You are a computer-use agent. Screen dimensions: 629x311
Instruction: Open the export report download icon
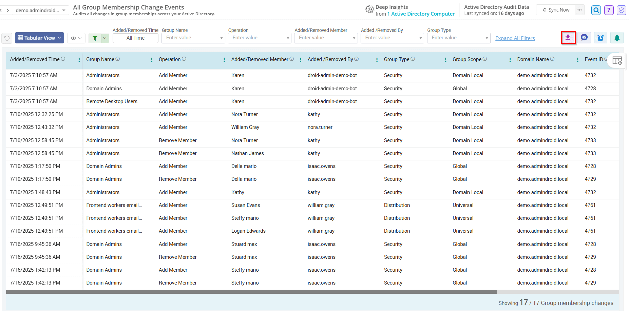tap(568, 38)
